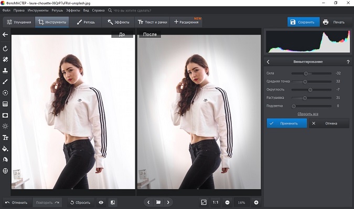
Task: Select the vignette tool icon
Action: [5, 115]
